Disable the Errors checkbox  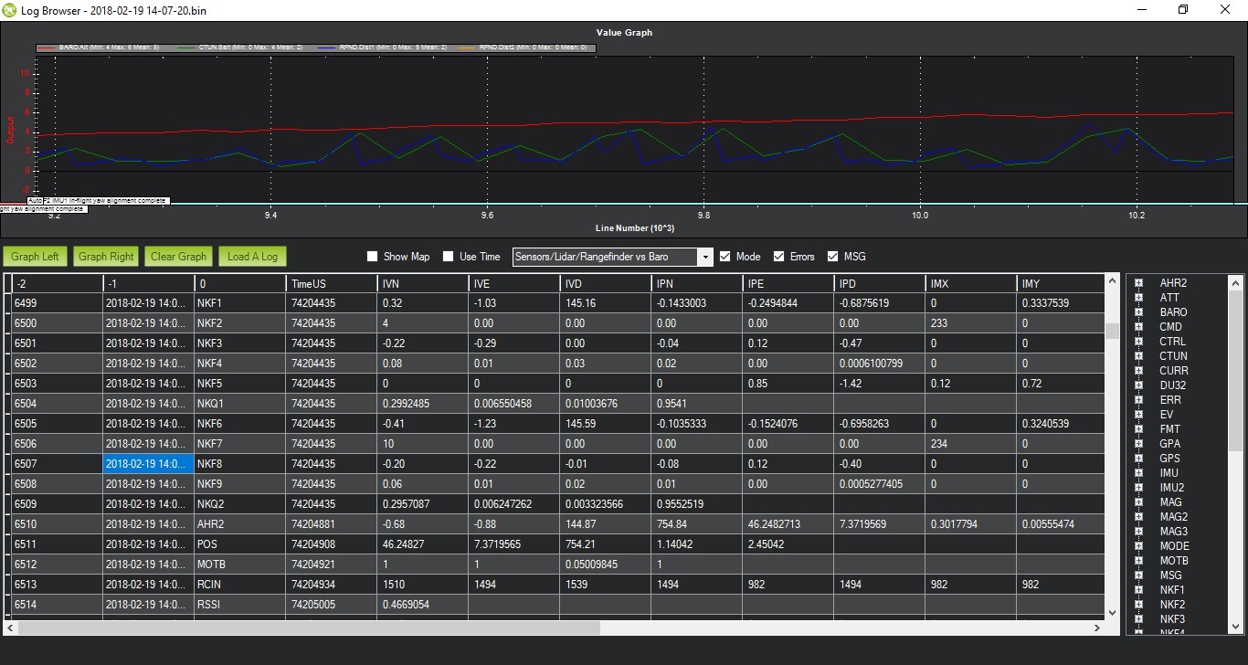(x=779, y=257)
